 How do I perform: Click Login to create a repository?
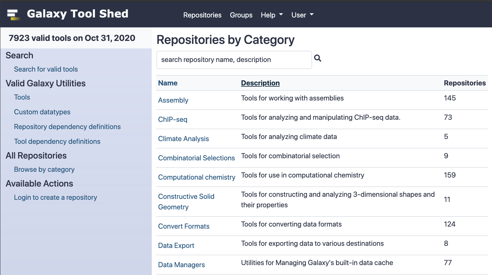[56, 197]
